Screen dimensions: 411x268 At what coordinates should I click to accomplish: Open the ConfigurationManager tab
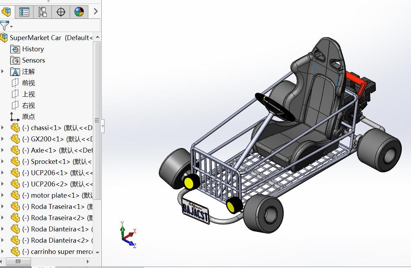(42, 12)
